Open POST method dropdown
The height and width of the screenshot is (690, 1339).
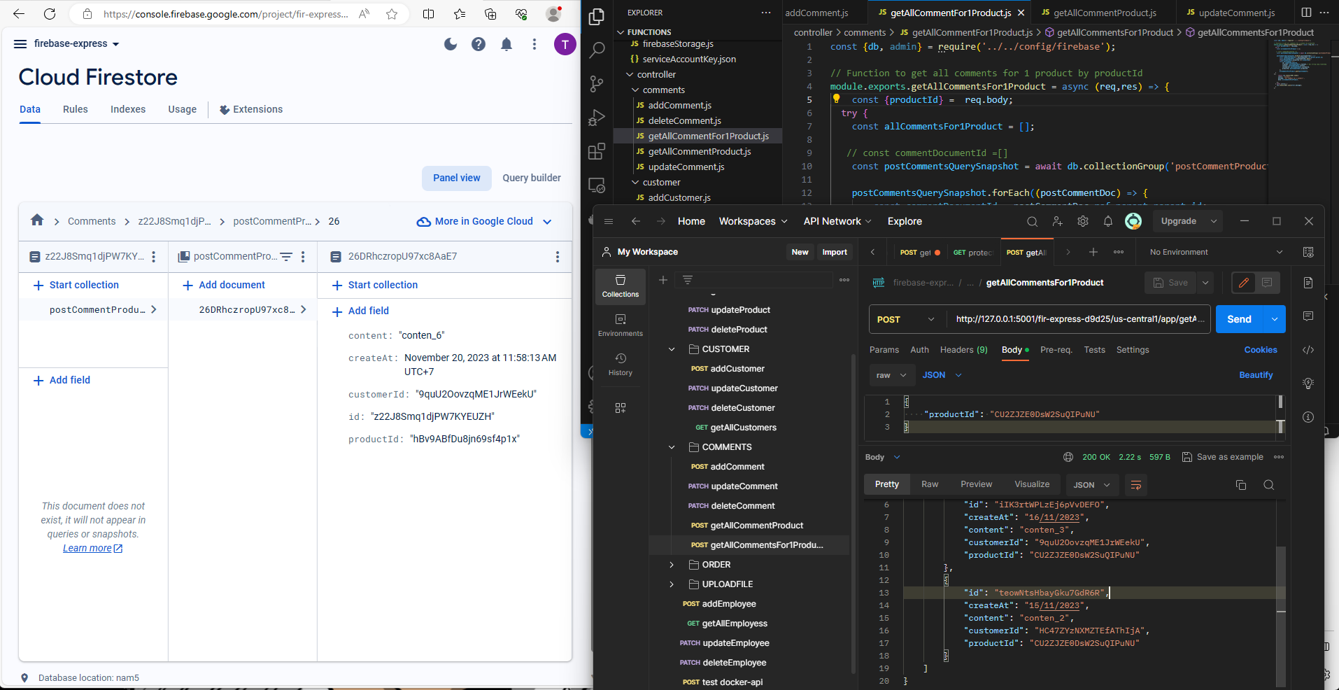[x=905, y=319]
